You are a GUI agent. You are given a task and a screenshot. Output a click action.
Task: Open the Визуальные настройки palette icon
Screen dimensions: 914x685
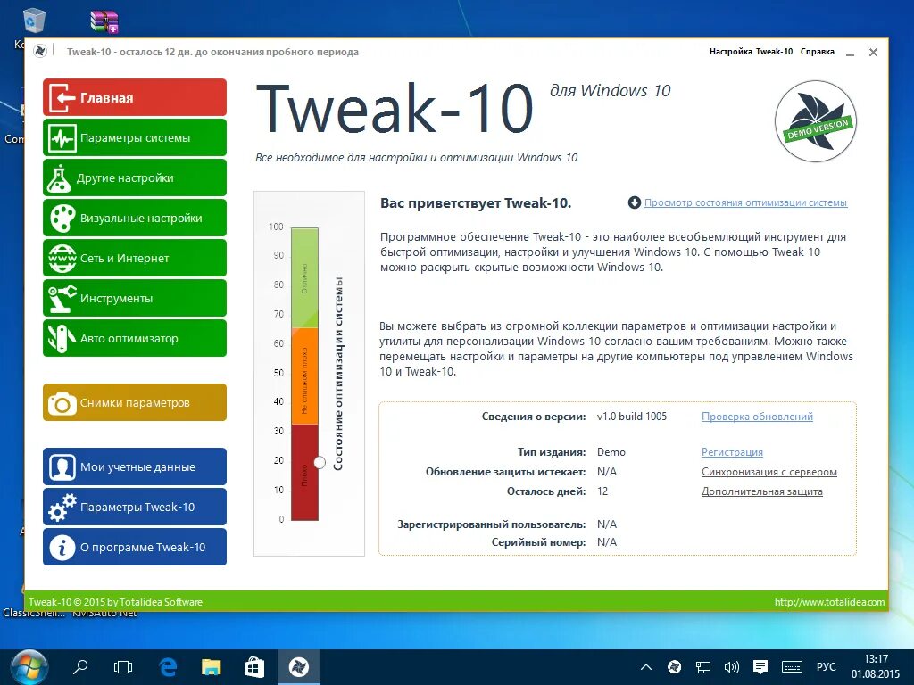(x=62, y=218)
